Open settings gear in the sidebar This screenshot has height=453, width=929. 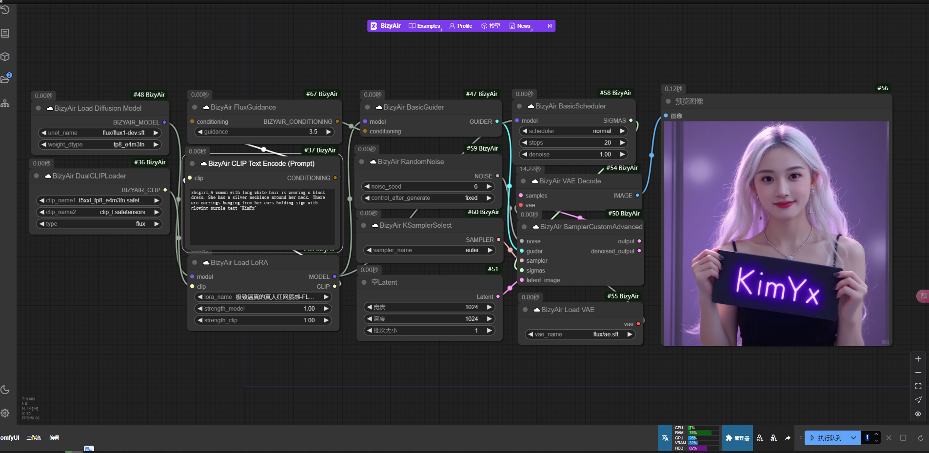click(x=5, y=413)
